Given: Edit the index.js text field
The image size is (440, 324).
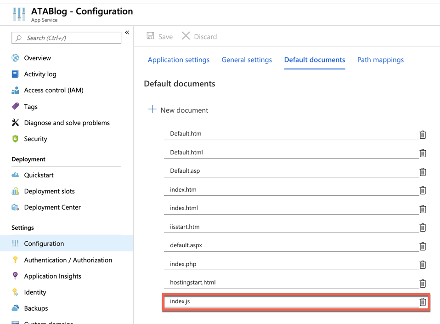Looking at the screenshot, I should (x=291, y=301).
